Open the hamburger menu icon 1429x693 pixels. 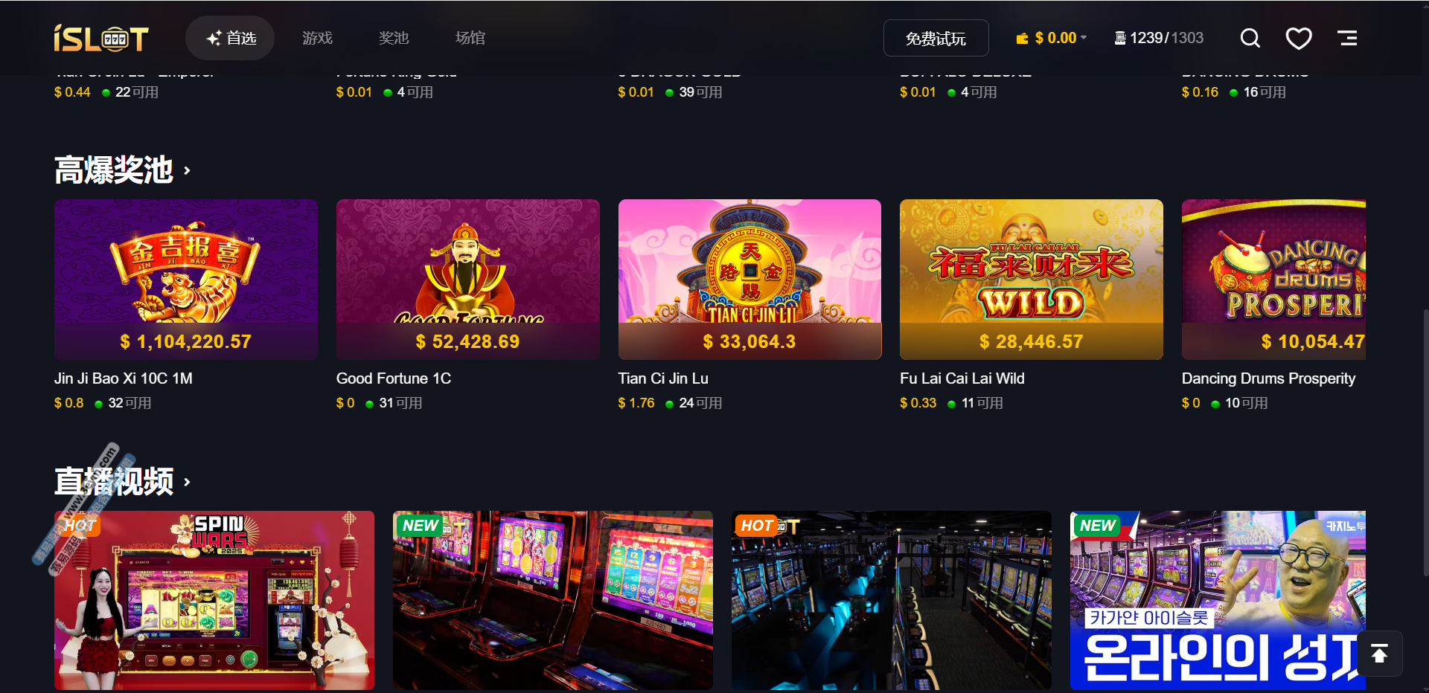click(1347, 38)
